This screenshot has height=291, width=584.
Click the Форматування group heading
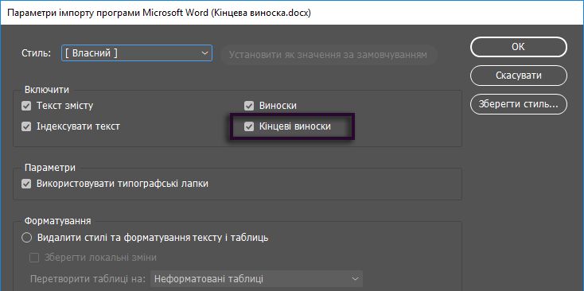coord(58,221)
